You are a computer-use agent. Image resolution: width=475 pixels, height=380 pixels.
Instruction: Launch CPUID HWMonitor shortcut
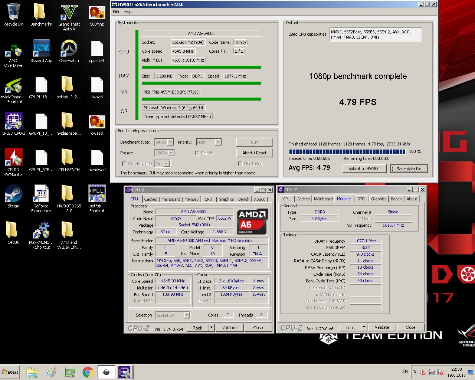click(x=13, y=162)
